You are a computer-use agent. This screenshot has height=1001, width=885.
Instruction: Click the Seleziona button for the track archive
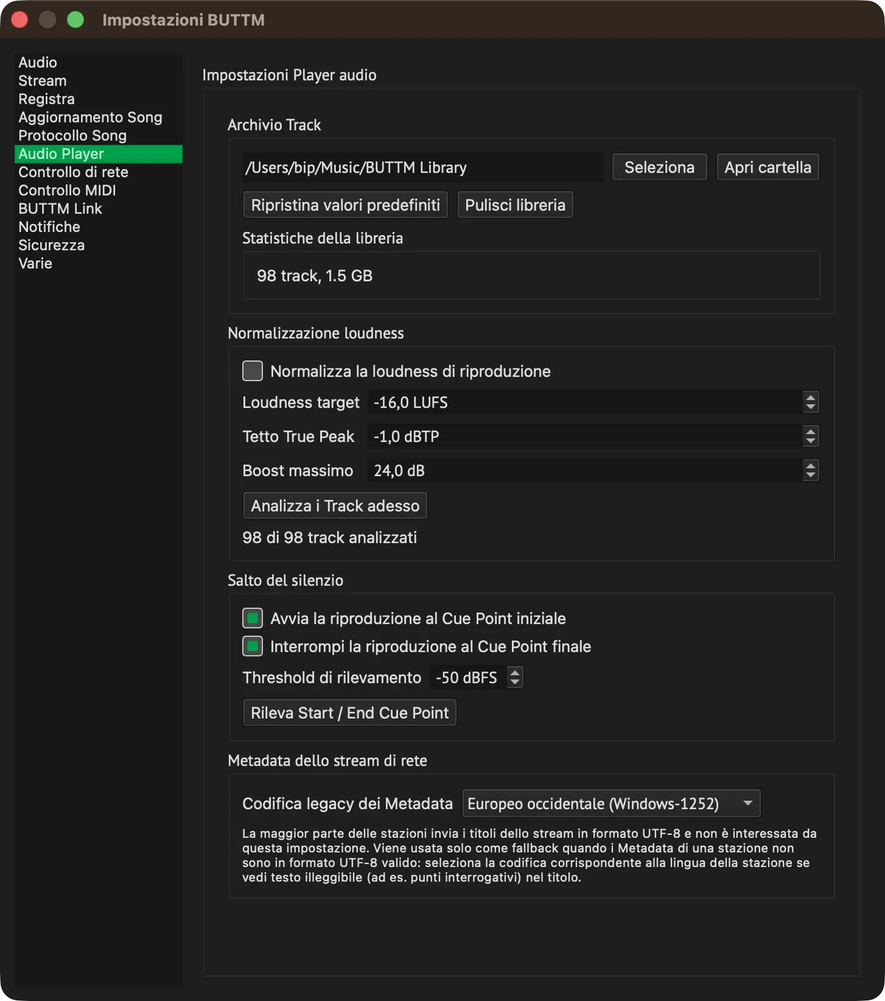pos(659,167)
